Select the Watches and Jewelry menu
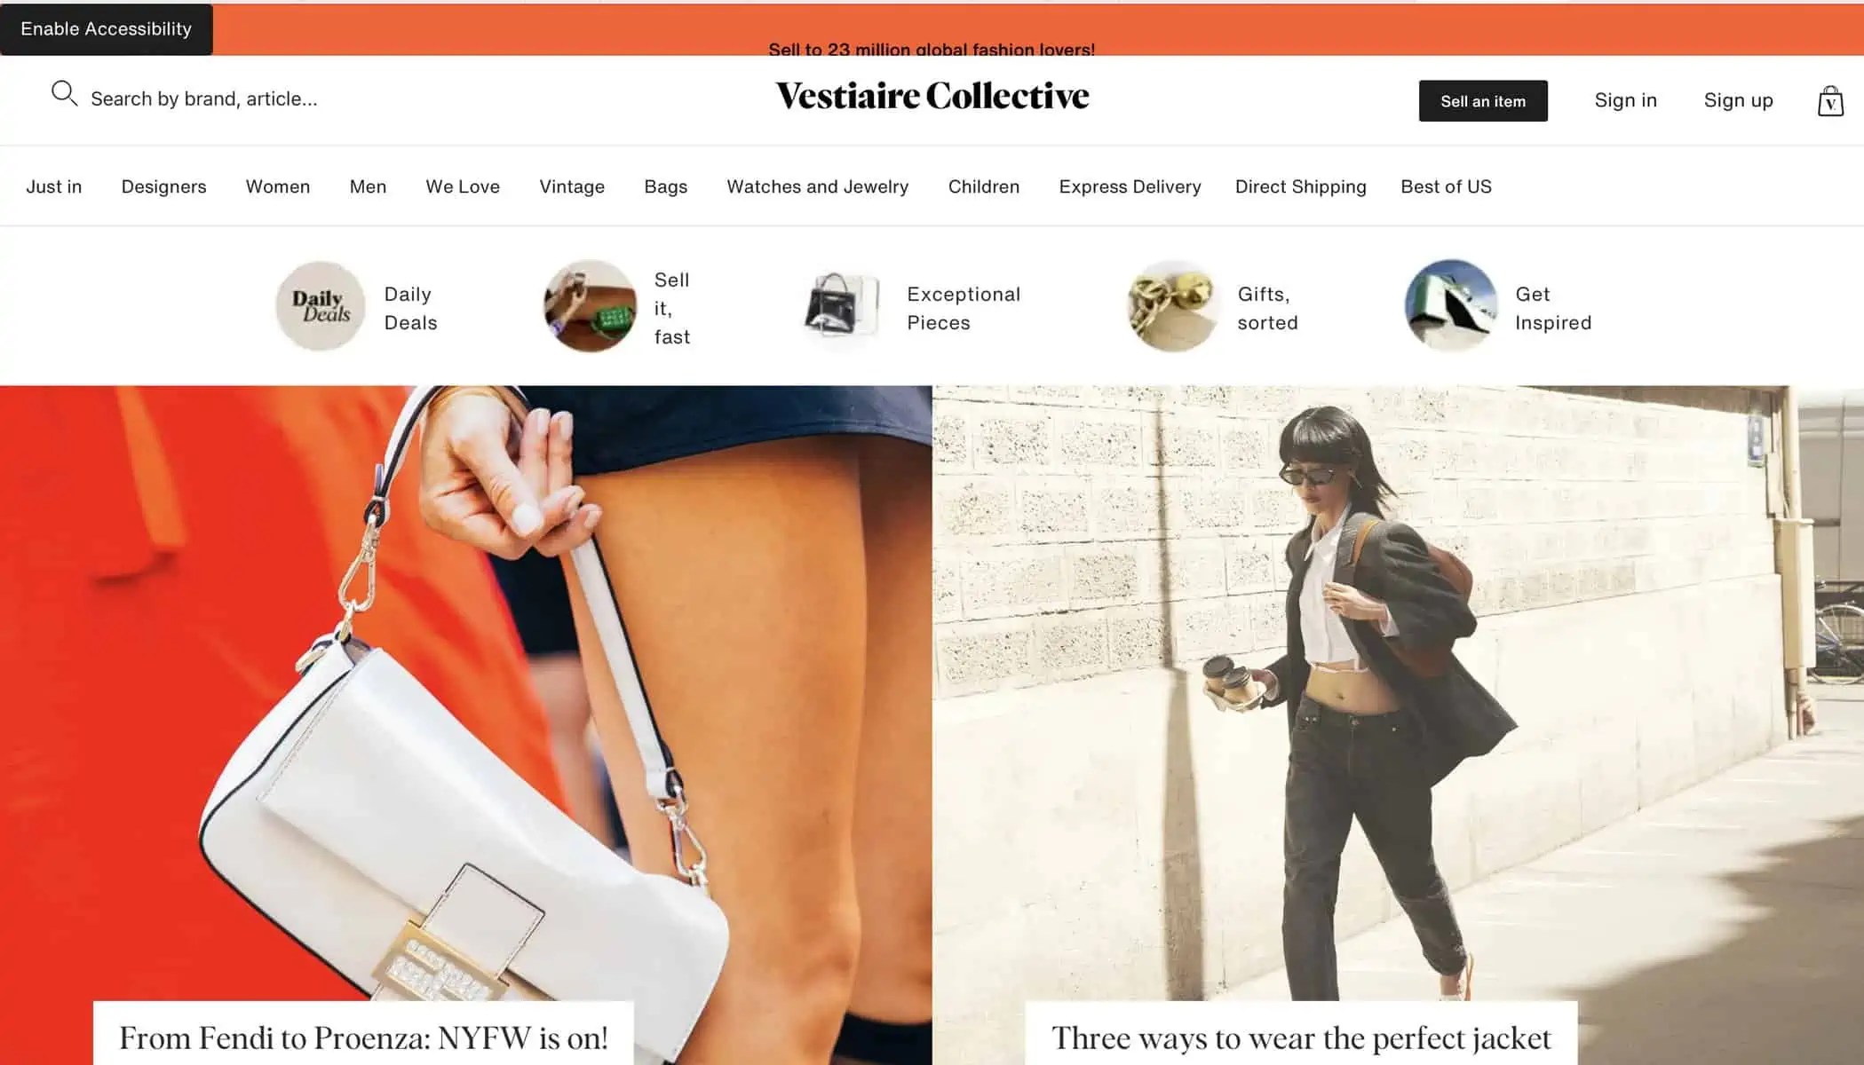 point(818,186)
